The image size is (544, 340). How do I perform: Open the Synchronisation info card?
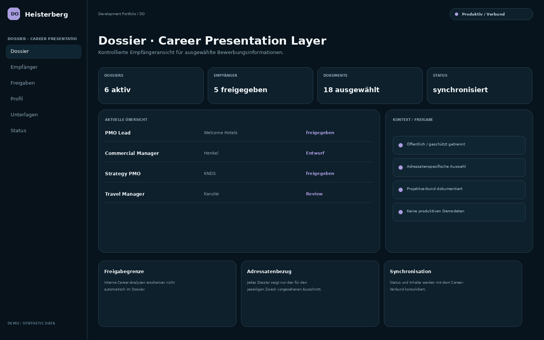(x=453, y=294)
